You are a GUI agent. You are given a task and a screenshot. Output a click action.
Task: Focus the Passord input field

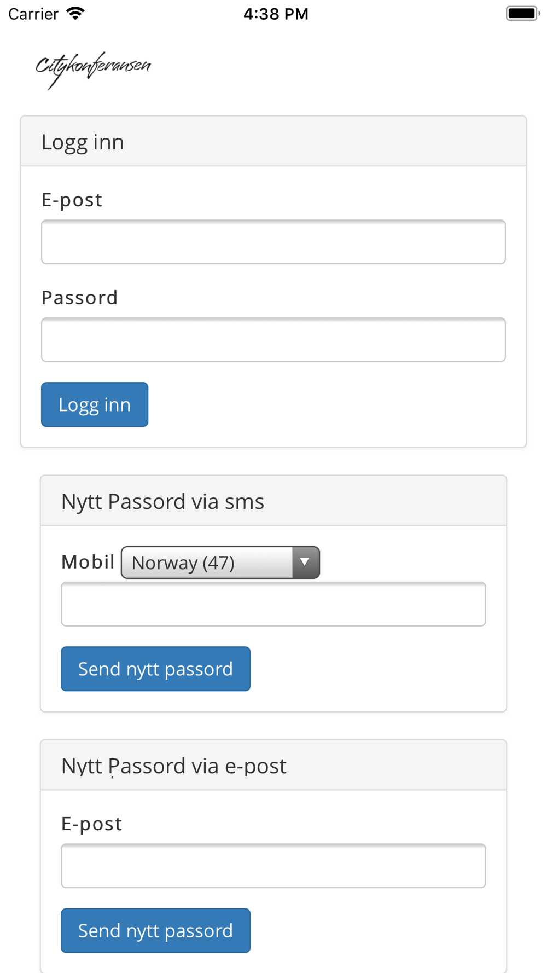(273, 339)
